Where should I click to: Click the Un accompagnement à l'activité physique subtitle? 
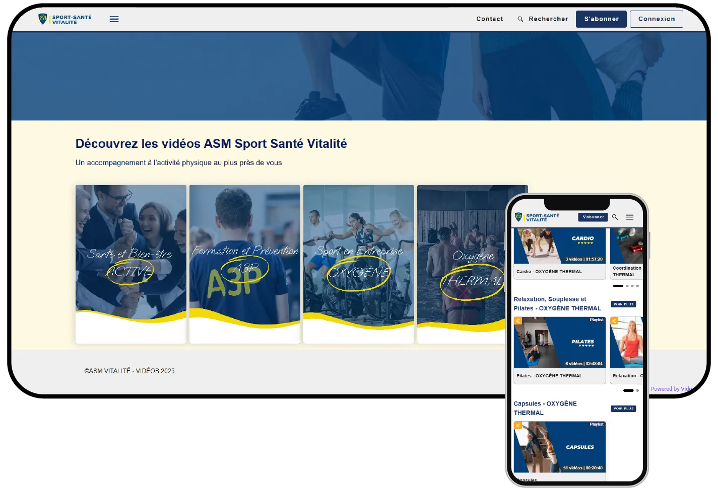(178, 162)
